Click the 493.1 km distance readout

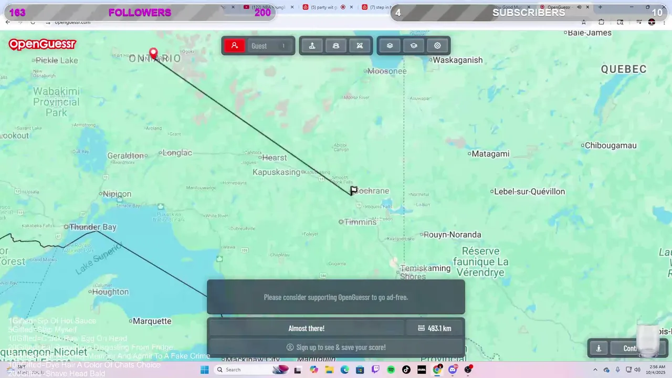coord(435,328)
